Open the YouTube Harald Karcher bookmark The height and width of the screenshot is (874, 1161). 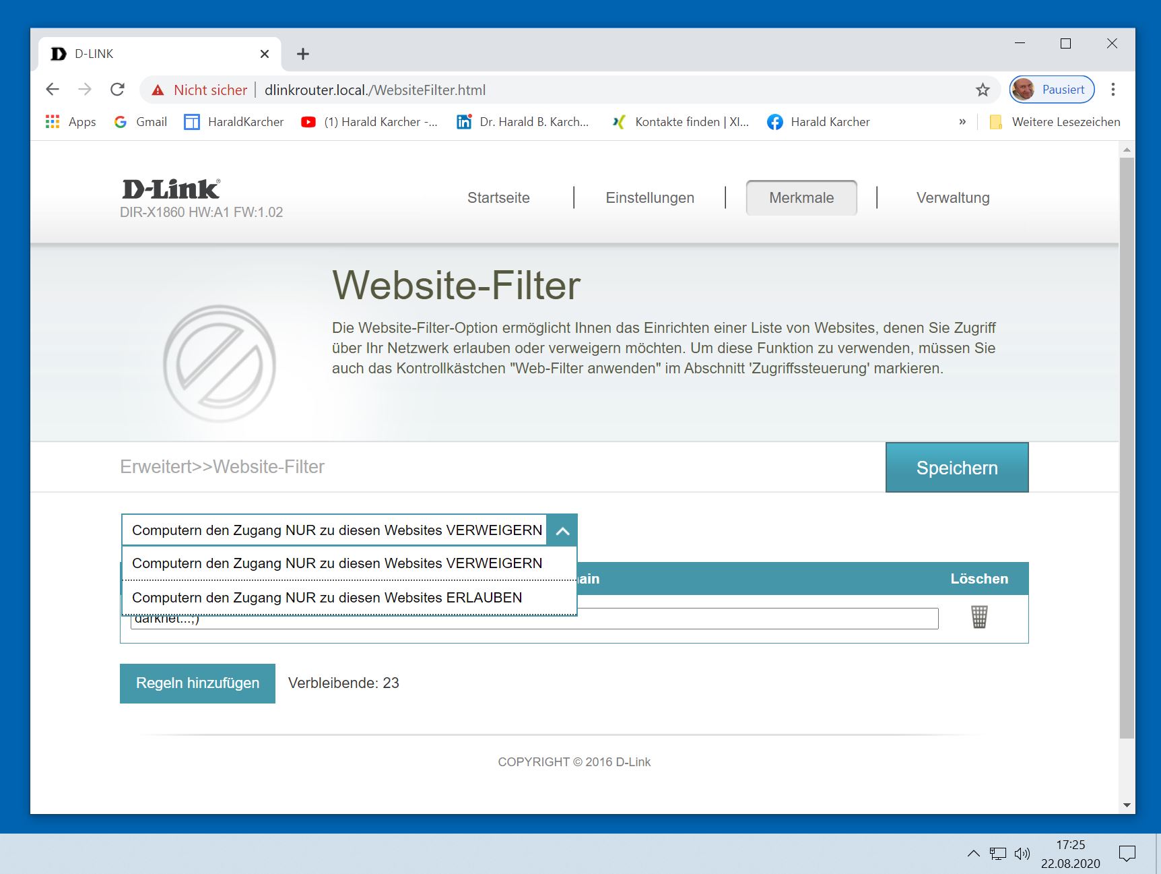click(369, 122)
